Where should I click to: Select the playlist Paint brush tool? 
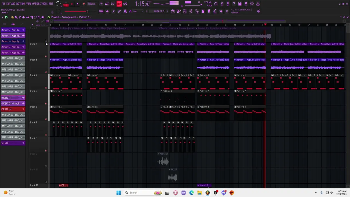(x=16, y=17)
